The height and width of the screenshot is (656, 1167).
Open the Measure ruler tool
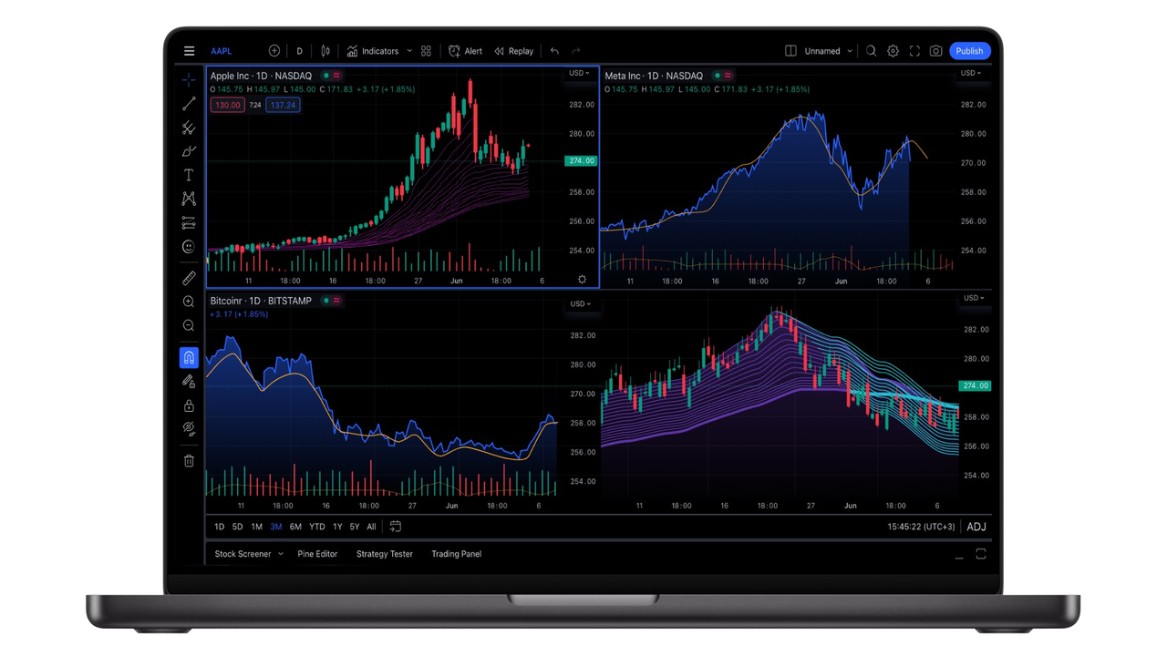pos(189,278)
